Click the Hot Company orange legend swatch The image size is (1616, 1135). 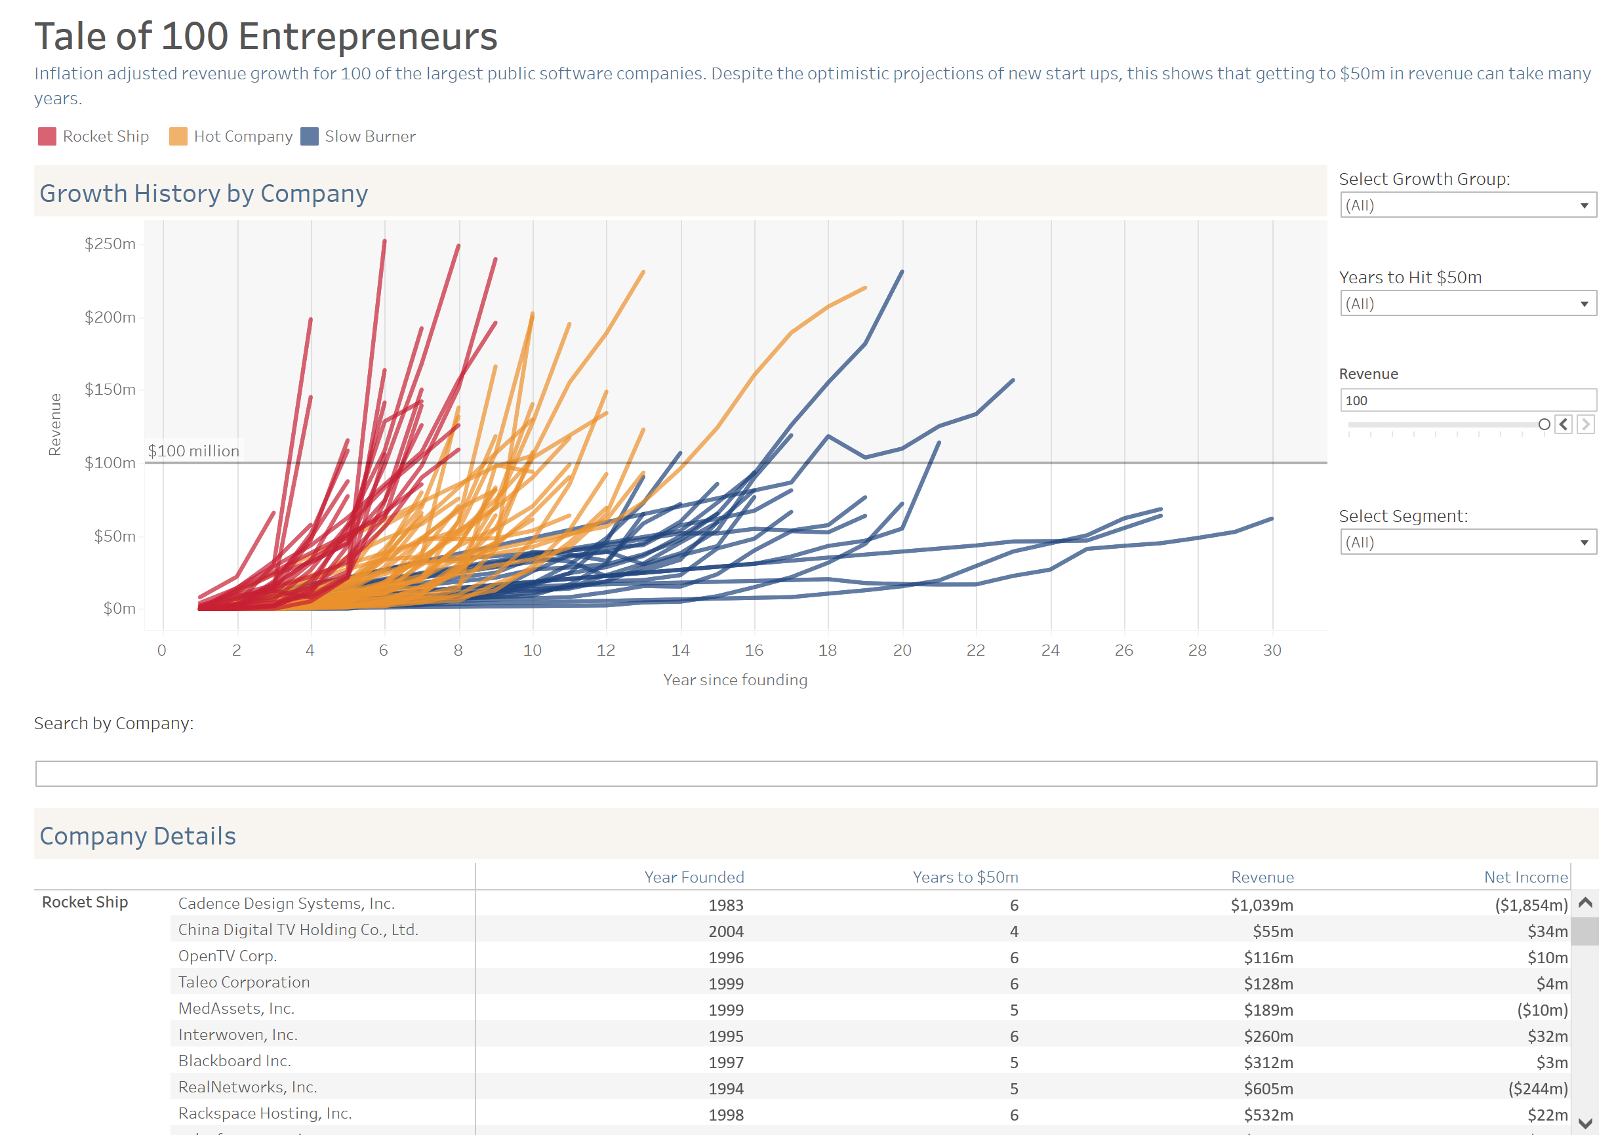178,136
